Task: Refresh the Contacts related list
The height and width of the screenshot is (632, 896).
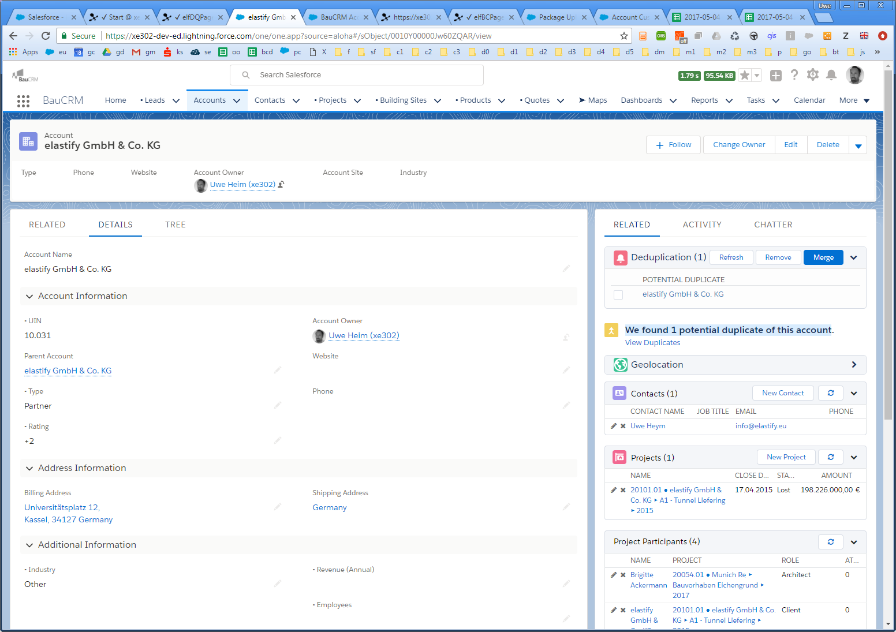Action: (831, 393)
